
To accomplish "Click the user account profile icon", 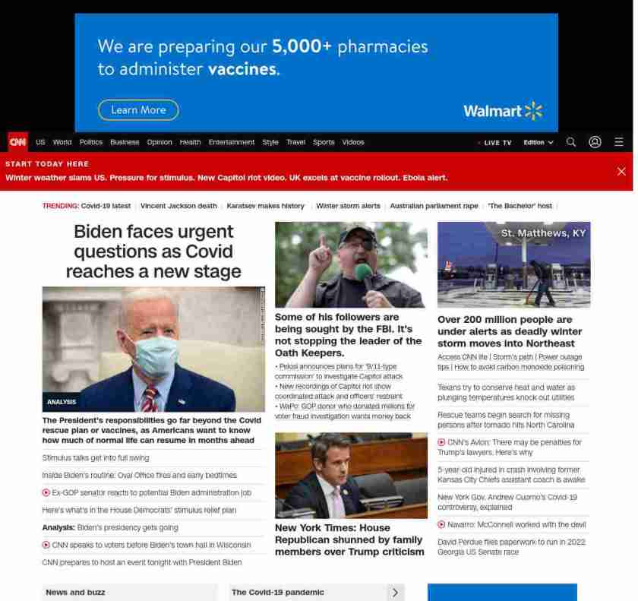I will tap(595, 142).
